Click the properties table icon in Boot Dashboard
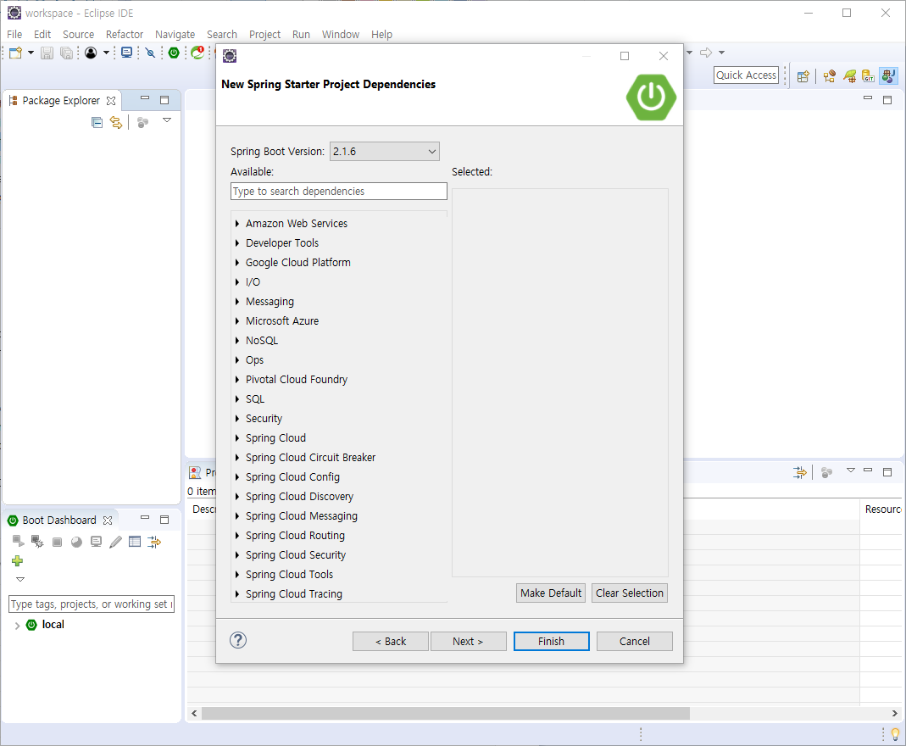 click(x=135, y=542)
